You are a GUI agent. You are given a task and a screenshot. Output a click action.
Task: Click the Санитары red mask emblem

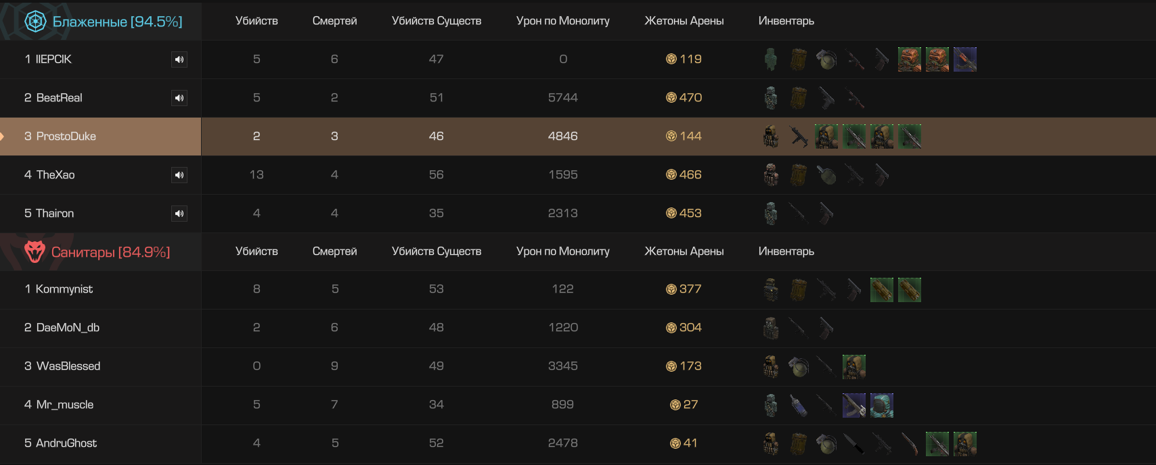35,252
